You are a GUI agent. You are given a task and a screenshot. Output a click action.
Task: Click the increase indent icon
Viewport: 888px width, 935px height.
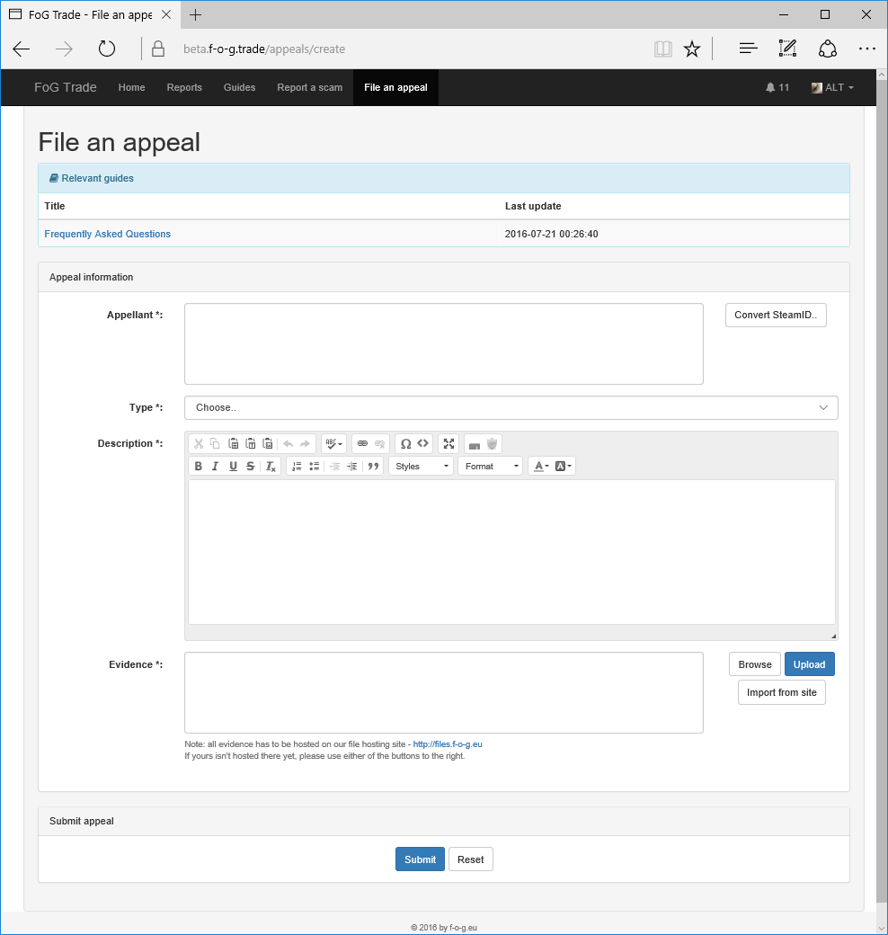coord(352,467)
